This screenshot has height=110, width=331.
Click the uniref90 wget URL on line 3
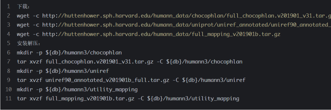pyautogui.click(x=187, y=25)
